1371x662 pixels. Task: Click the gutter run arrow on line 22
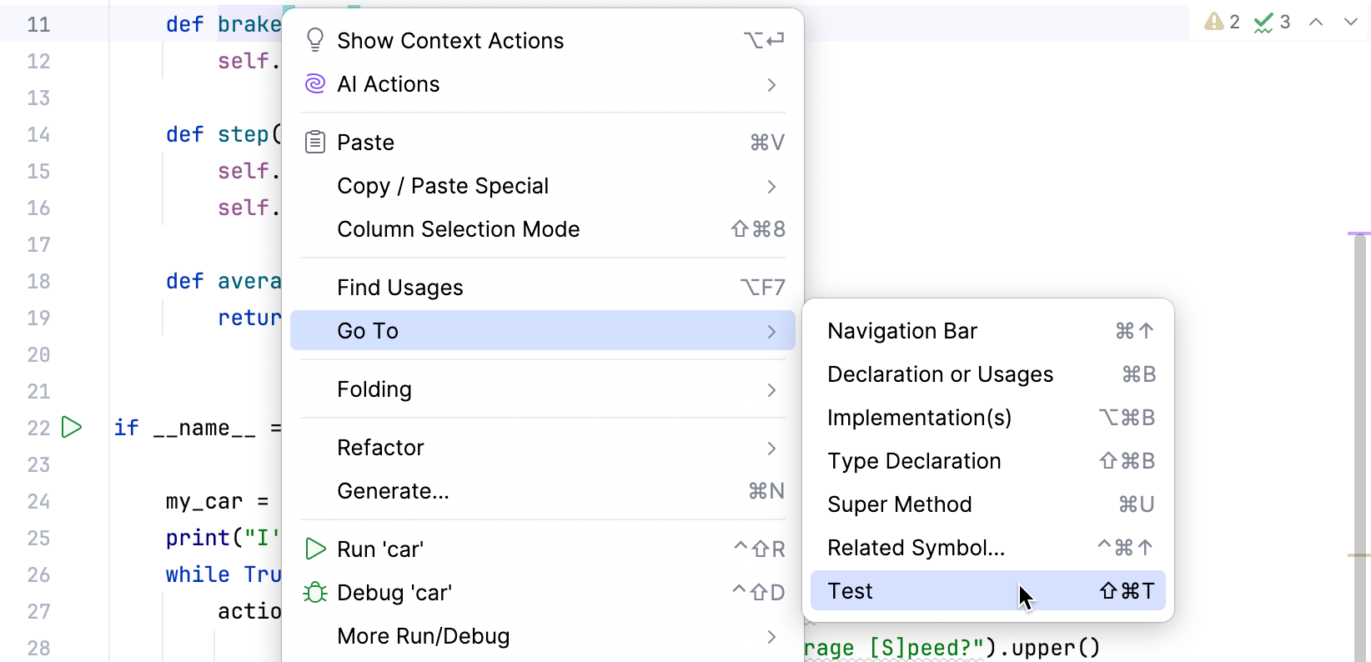(73, 428)
